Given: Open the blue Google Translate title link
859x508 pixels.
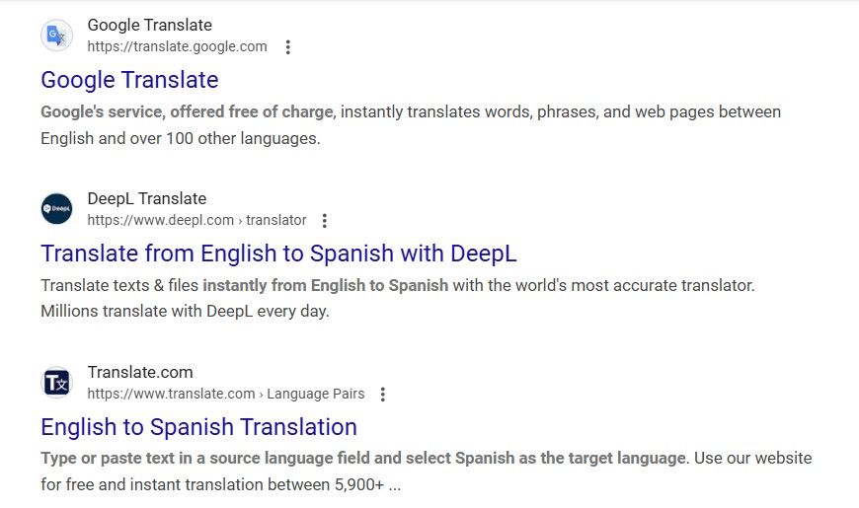Looking at the screenshot, I should point(129,80).
